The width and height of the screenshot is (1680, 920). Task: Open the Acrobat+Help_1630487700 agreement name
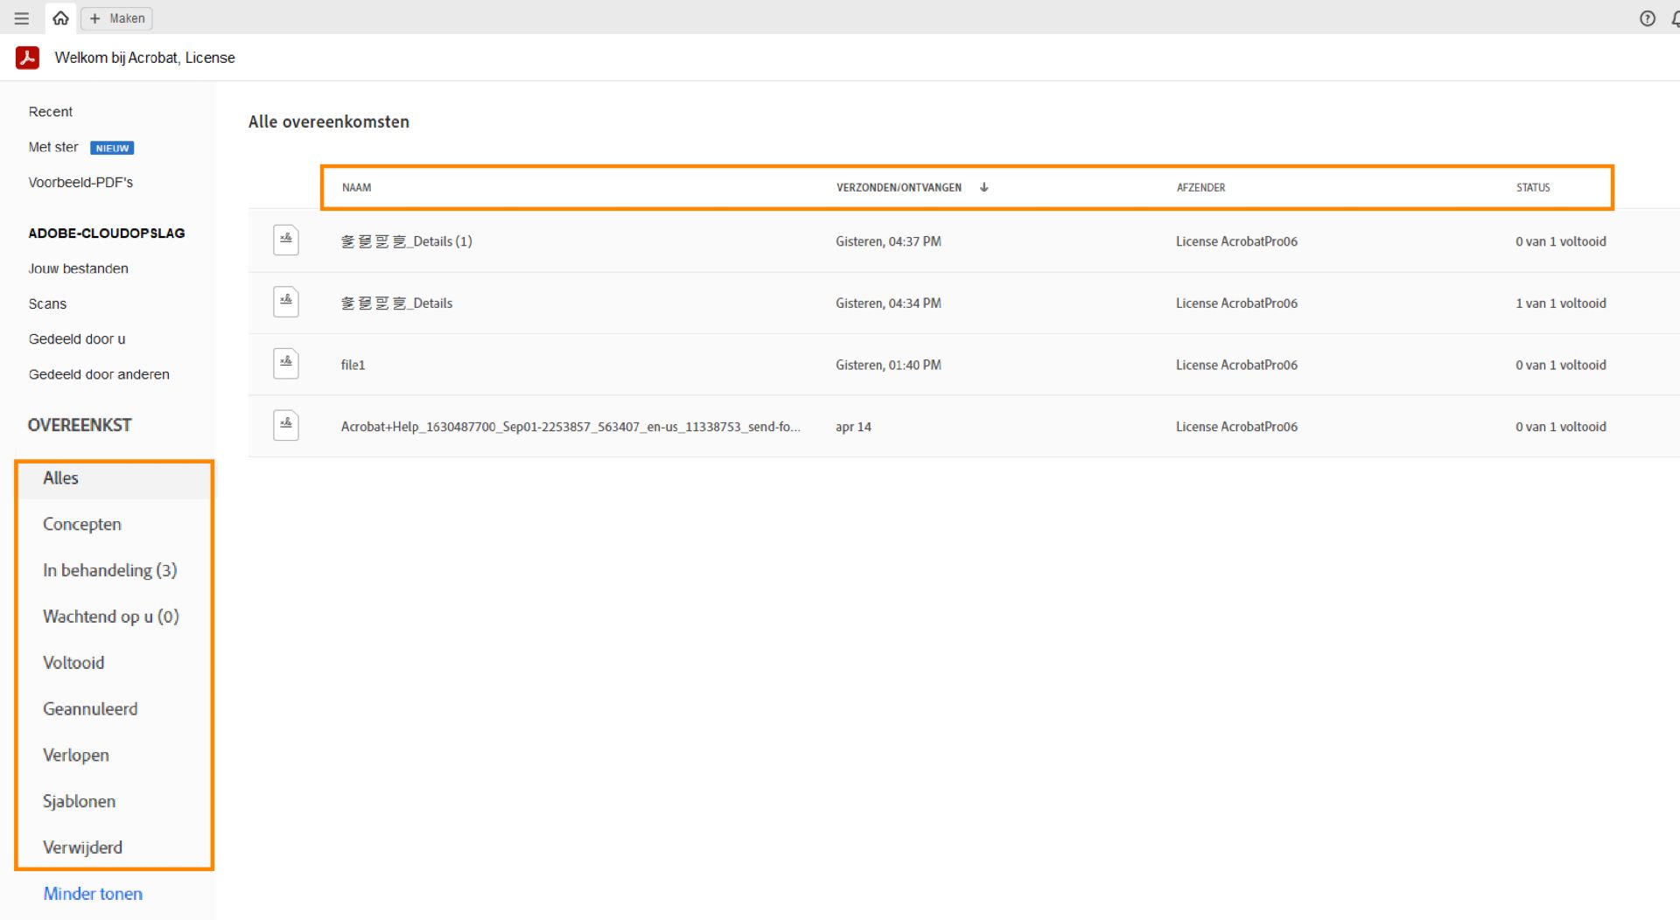pyautogui.click(x=570, y=427)
